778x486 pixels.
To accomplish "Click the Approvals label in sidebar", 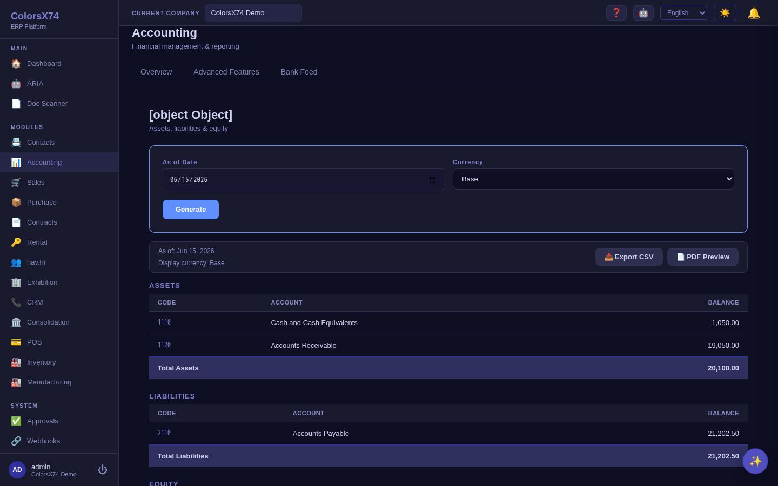I will tap(43, 421).
